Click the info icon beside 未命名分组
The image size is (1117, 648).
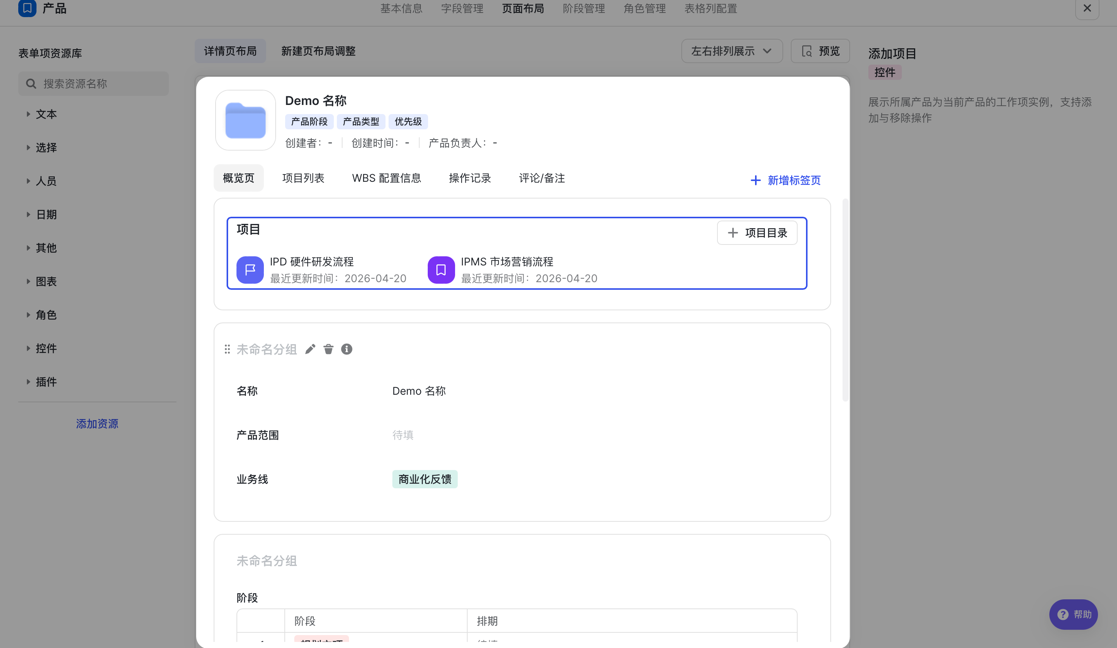tap(347, 349)
